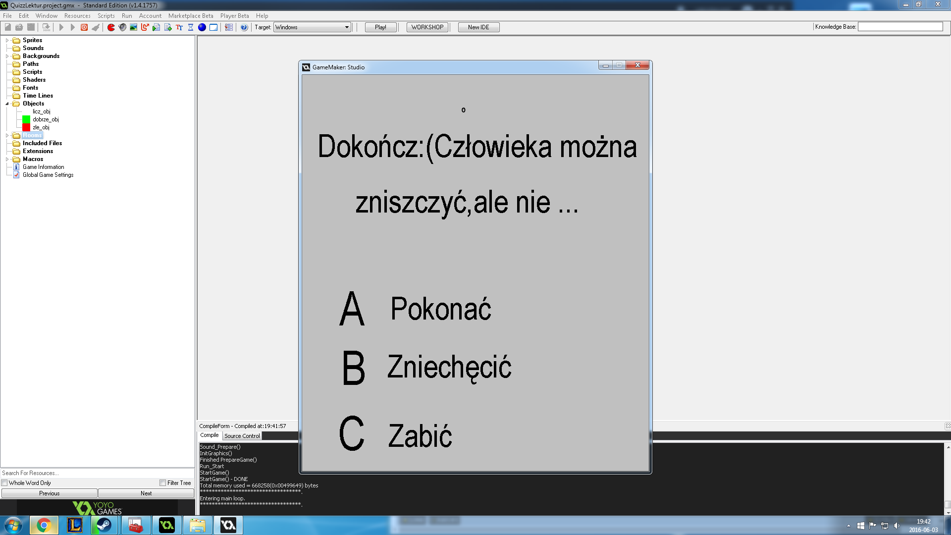951x535 pixels.
Task: Select the green dobrze_obj object
Action: (46, 119)
